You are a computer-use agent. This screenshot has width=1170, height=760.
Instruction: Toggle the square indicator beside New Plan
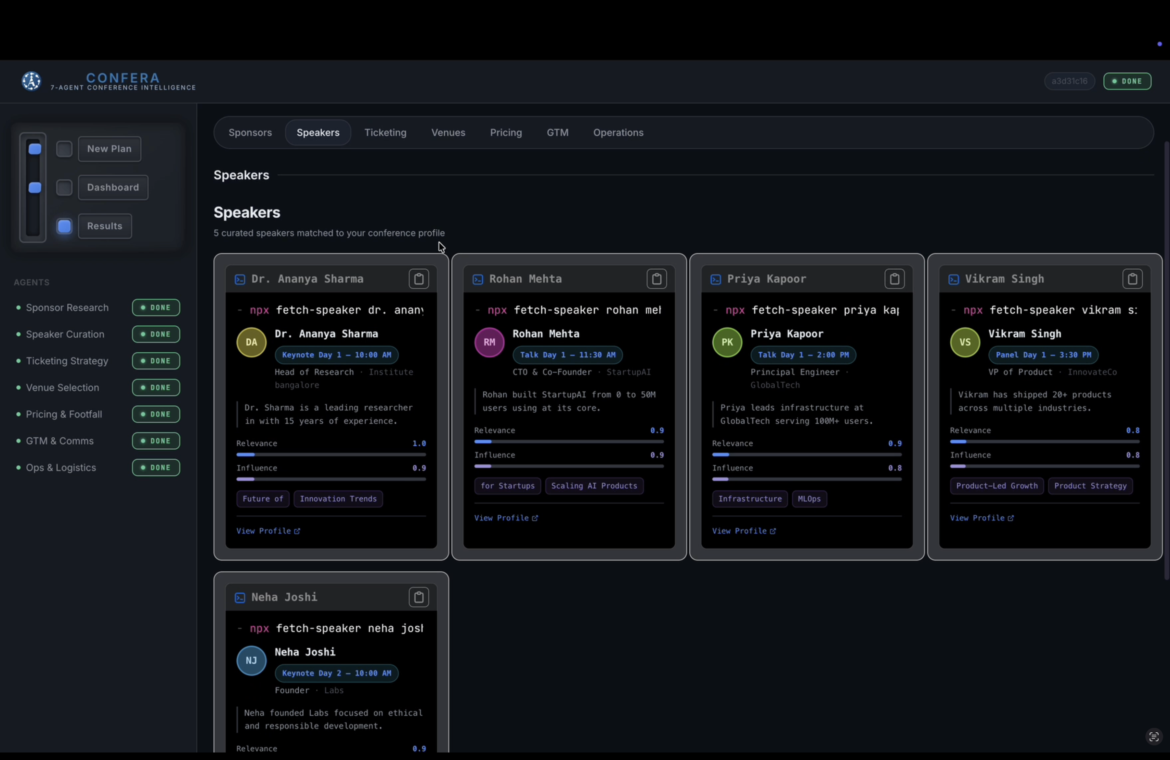click(x=64, y=149)
